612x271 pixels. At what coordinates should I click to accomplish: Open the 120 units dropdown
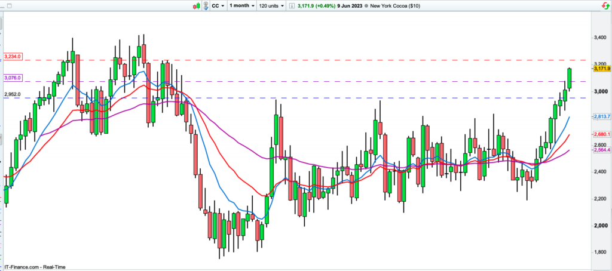pyautogui.click(x=271, y=6)
